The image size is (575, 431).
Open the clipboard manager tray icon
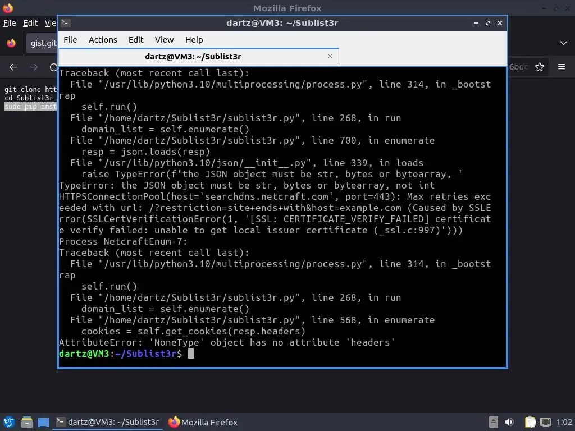(530, 422)
